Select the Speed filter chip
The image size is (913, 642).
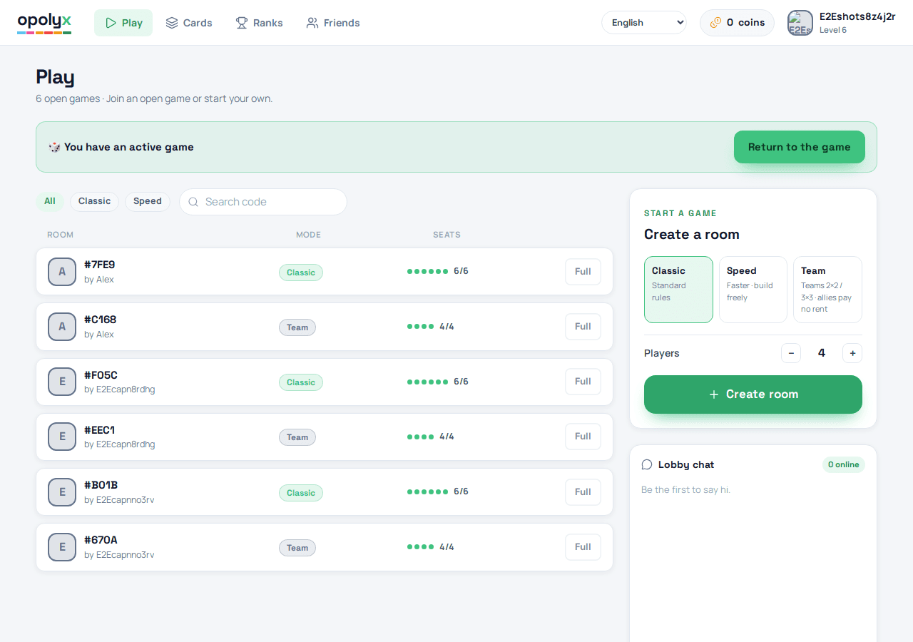point(148,201)
